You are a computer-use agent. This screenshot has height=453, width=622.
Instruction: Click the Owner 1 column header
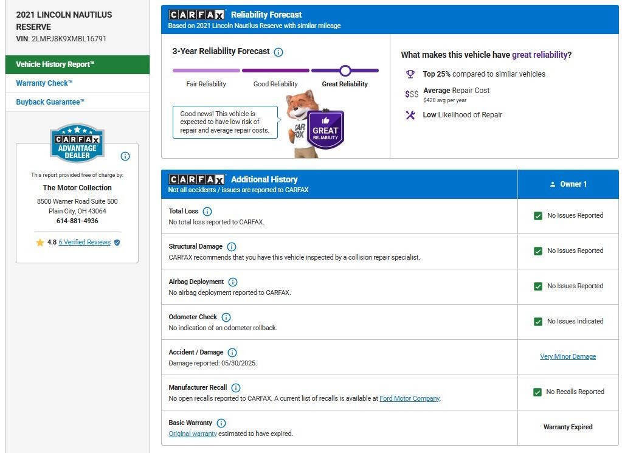point(568,184)
